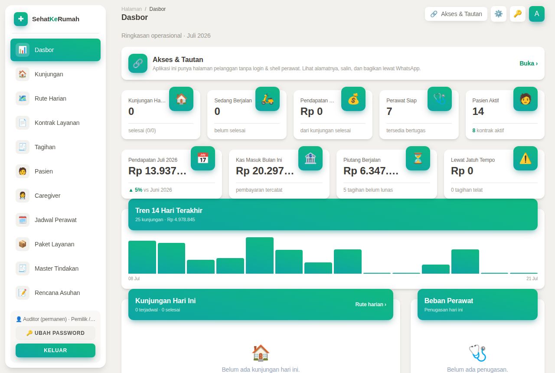Open the Dasbor menu item
The height and width of the screenshot is (373, 555).
coord(55,50)
